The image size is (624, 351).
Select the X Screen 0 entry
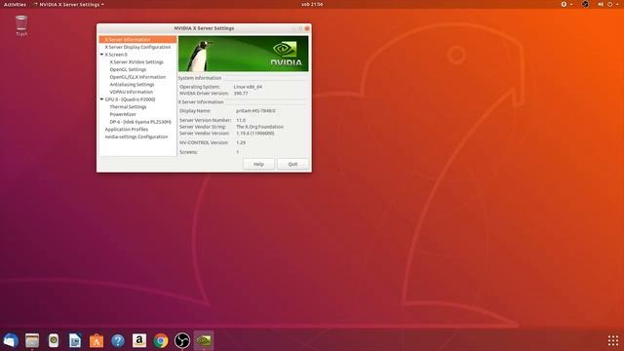coord(116,55)
